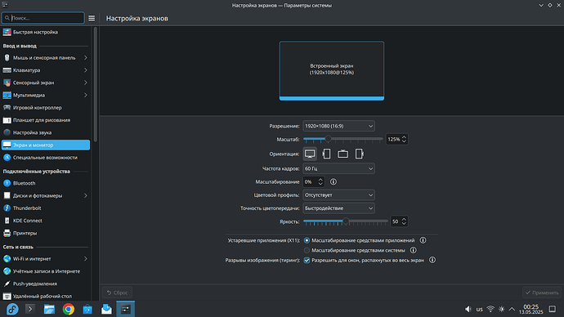Select upside-down orientation icon
Screen dimensions: 564x317
(342, 154)
